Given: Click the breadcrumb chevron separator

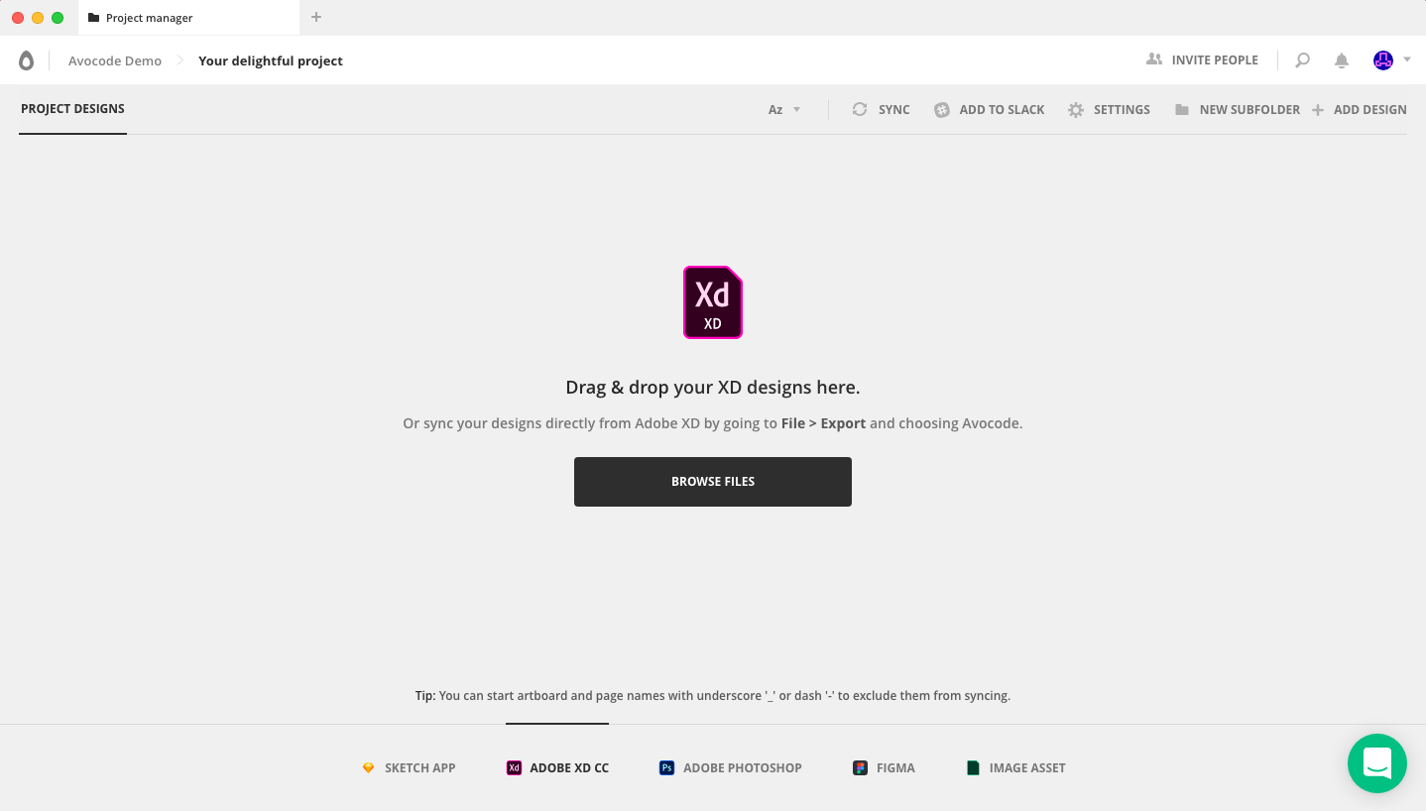Looking at the screenshot, I should click(x=180, y=60).
